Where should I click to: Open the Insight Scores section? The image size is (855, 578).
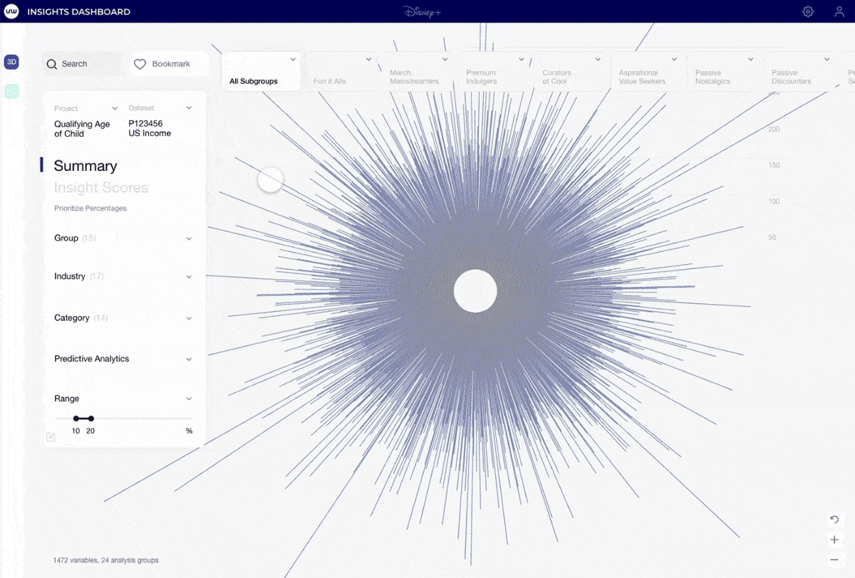[x=101, y=188]
